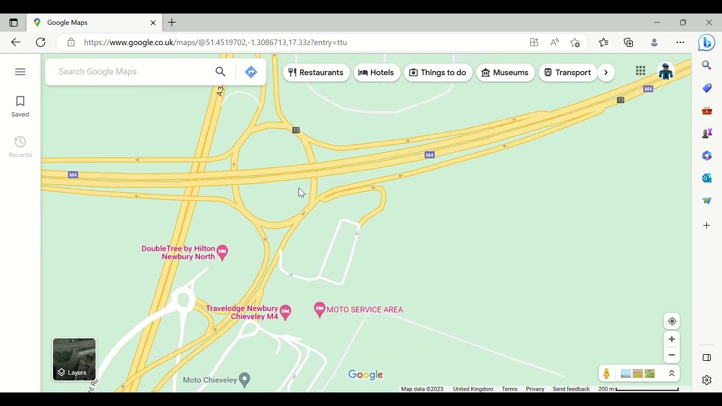
Task: Open the Google account avatar
Action: [x=666, y=71]
